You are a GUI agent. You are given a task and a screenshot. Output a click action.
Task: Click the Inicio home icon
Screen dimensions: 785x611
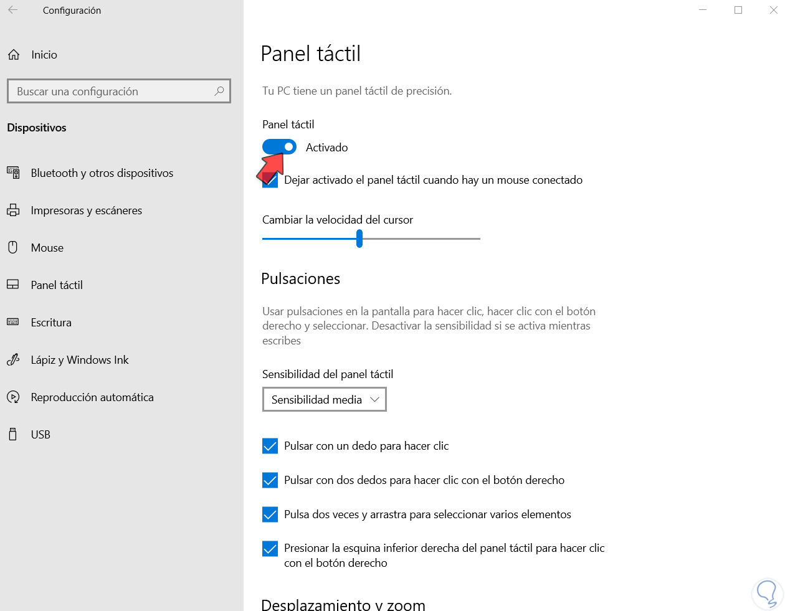click(14, 55)
